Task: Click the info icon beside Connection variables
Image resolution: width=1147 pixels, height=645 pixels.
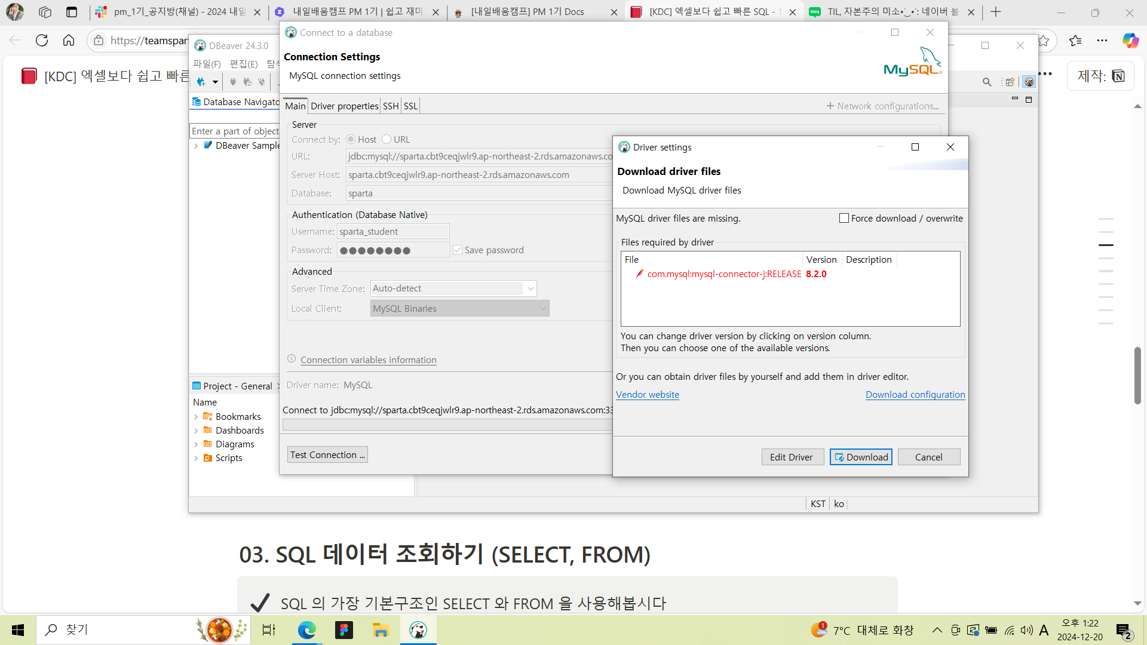Action: tap(292, 359)
